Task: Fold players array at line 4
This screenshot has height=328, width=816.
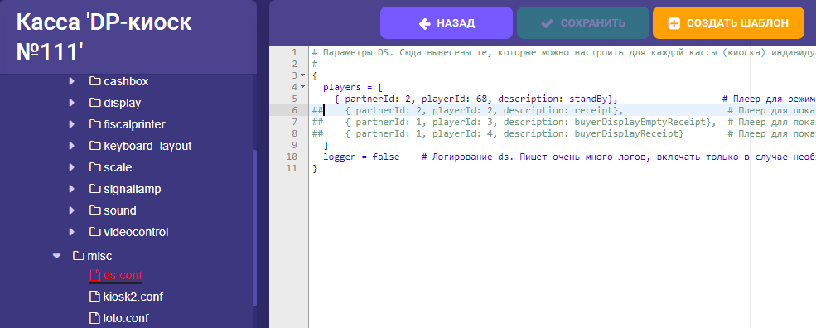Action: click(x=303, y=87)
